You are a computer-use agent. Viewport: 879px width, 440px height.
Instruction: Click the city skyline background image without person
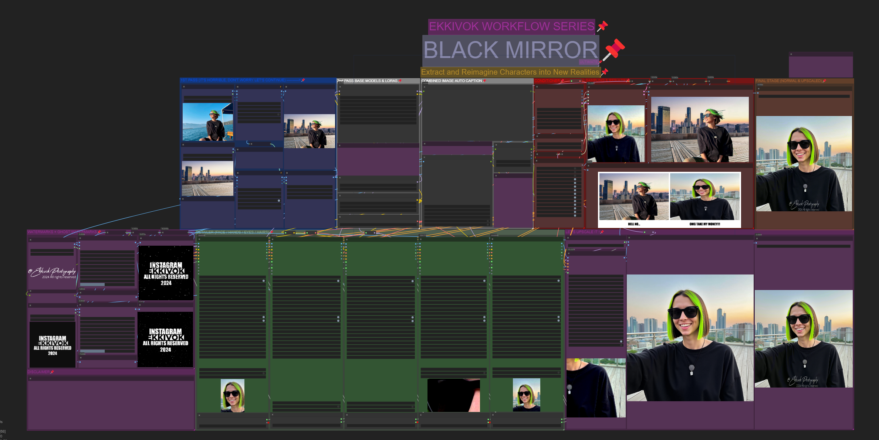click(207, 179)
